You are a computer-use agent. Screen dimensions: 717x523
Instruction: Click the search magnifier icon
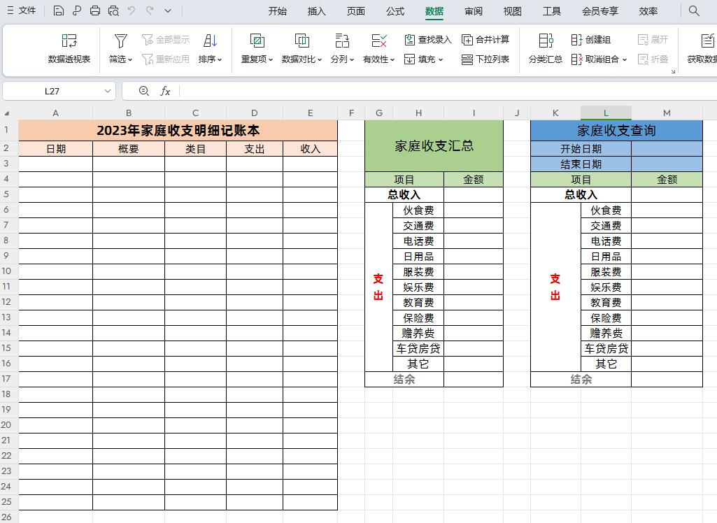(x=694, y=10)
